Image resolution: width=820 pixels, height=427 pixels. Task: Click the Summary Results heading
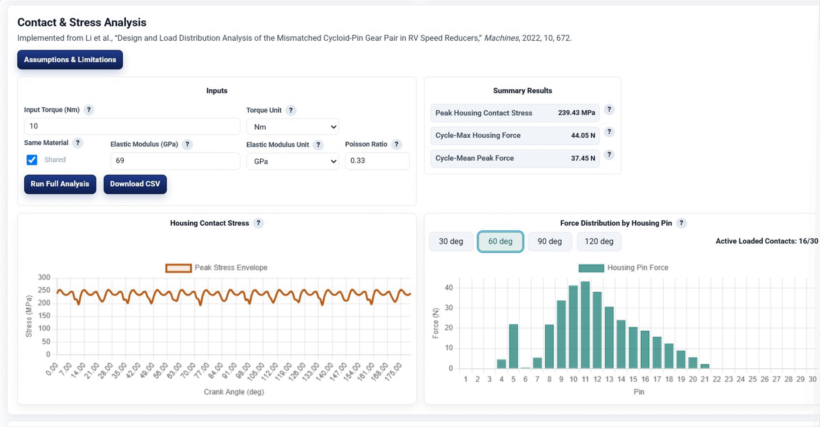(522, 91)
